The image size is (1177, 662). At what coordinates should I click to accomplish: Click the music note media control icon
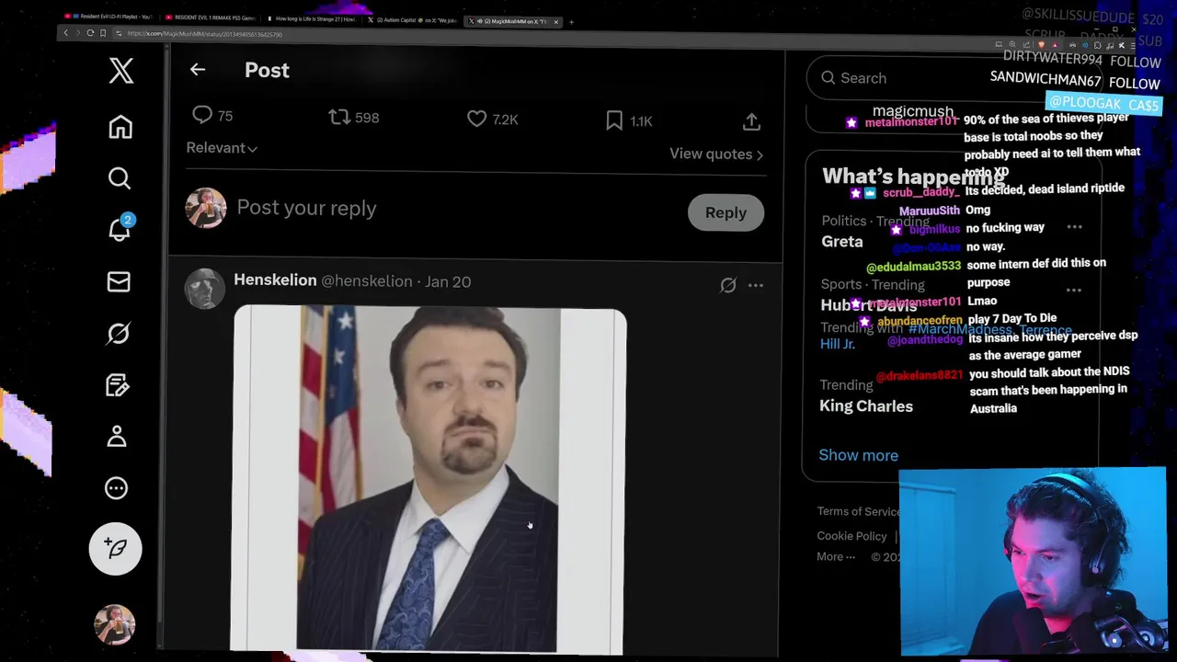pyautogui.click(x=1110, y=46)
